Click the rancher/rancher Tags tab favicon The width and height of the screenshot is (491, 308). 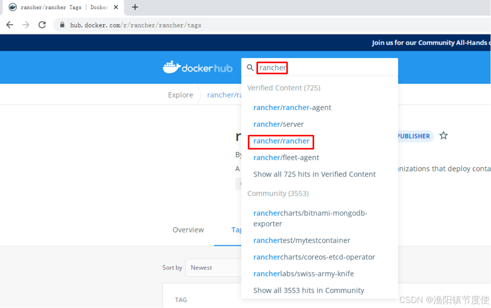point(13,7)
